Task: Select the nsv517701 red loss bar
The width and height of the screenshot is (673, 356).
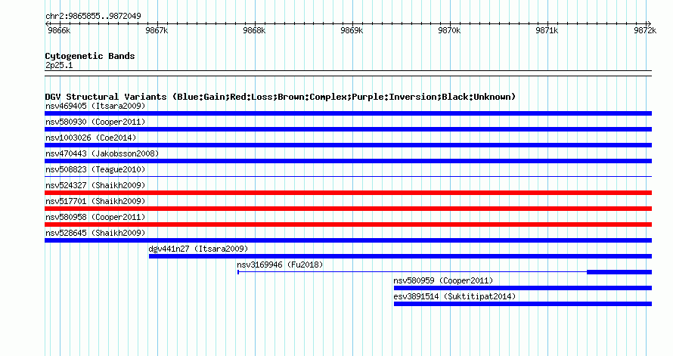Action: click(348, 209)
